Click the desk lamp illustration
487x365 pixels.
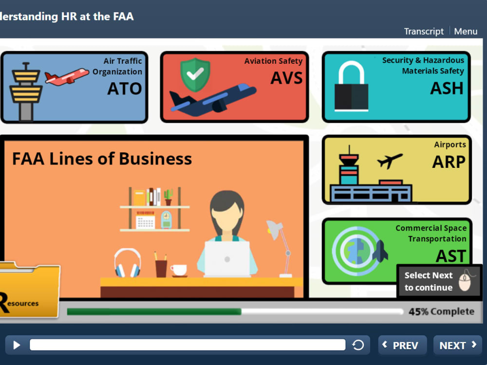click(x=279, y=248)
